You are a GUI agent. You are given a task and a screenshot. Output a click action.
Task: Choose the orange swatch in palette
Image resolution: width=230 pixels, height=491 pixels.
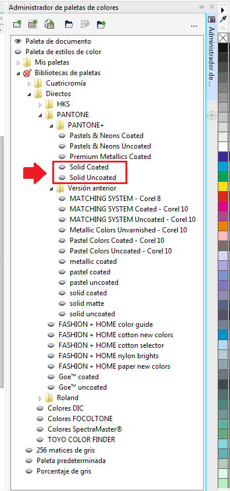[223, 225]
